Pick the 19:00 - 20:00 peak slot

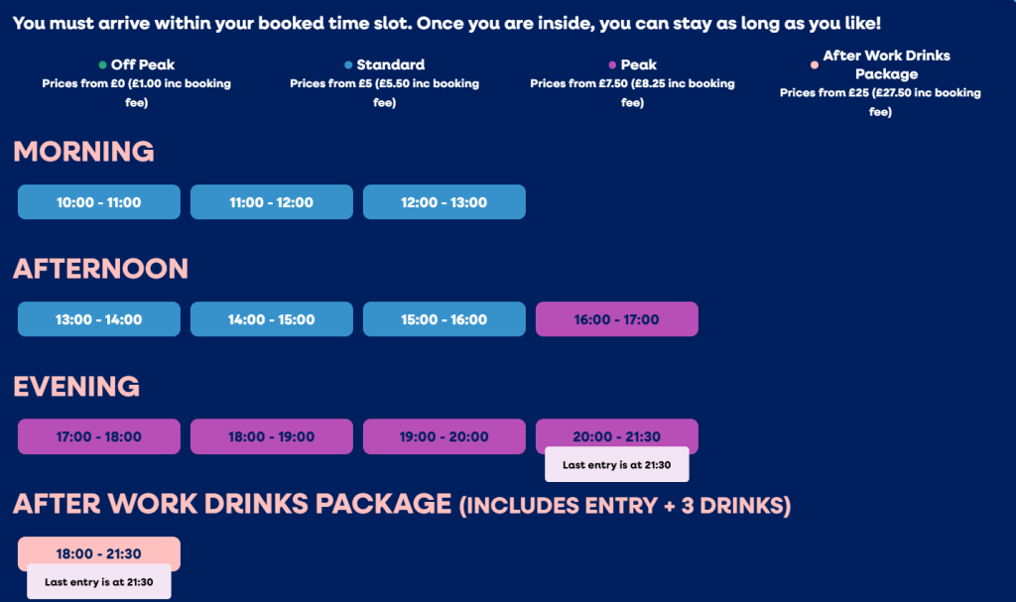(444, 436)
